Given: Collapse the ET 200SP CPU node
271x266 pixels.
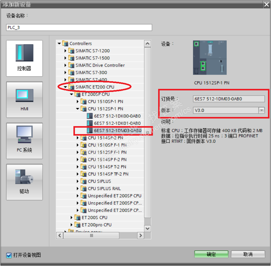Looking at the screenshot, I should tap(71, 94).
